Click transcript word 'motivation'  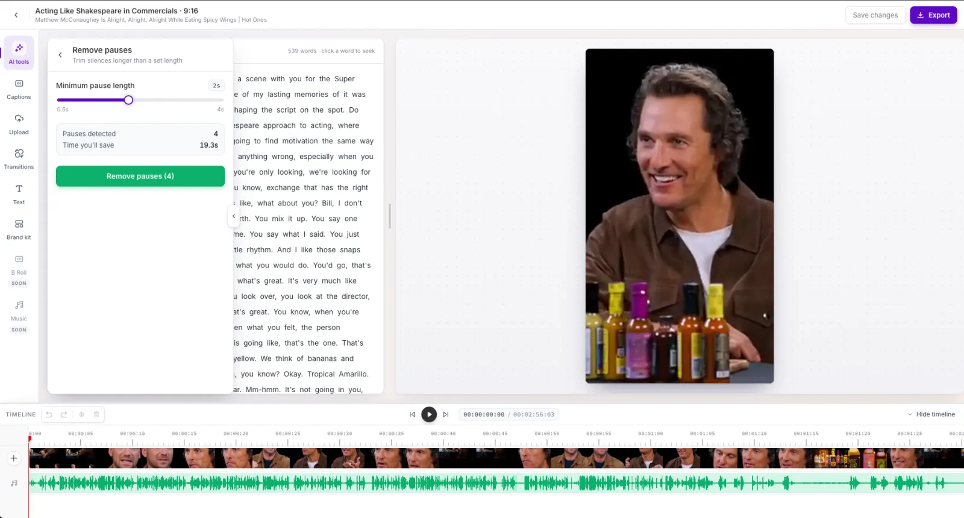(299, 141)
